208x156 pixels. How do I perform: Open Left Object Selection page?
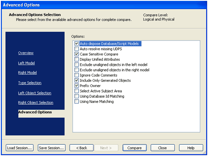coord(35,93)
